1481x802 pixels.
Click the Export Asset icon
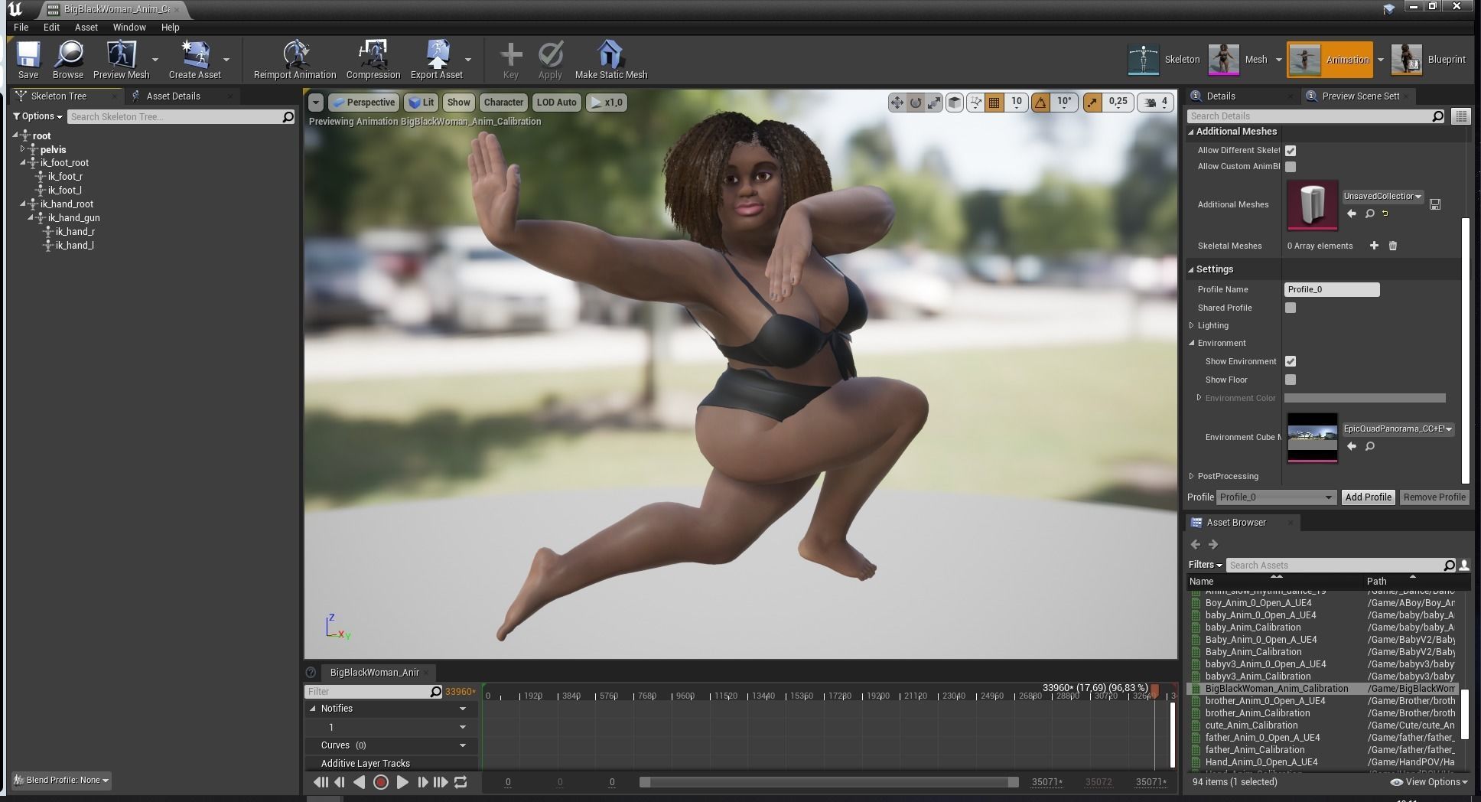pyautogui.click(x=437, y=55)
